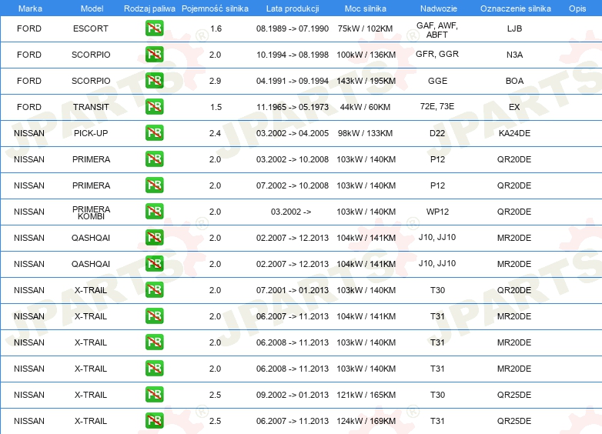Click the Lata produkcji column header
Screen dimensions: 602x434
(293, 8)
